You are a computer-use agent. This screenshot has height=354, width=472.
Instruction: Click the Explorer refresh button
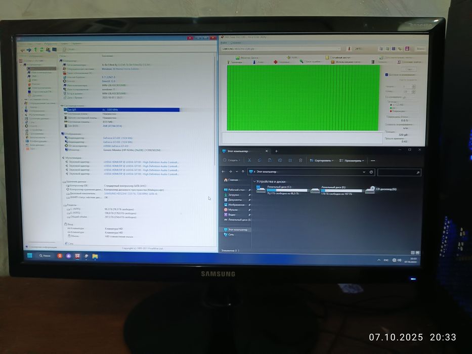tap(371, 172)
